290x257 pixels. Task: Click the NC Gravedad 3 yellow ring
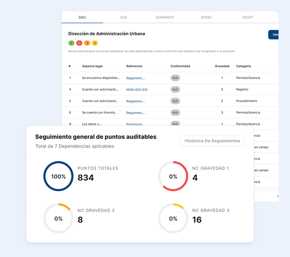(173, 218)
